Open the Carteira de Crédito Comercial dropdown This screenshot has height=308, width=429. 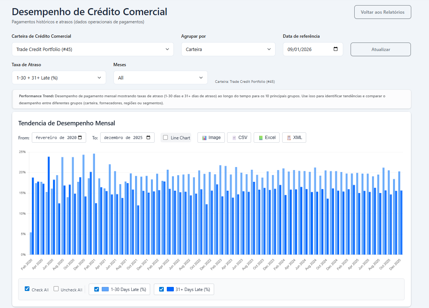(x=93, y=49)
